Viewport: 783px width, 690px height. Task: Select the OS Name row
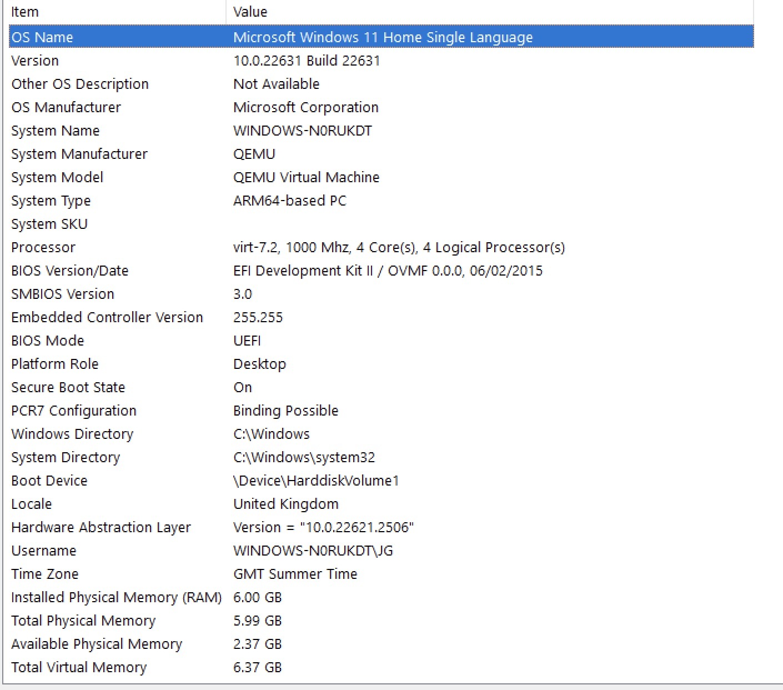pyautogui.click(x=382, y=37)
